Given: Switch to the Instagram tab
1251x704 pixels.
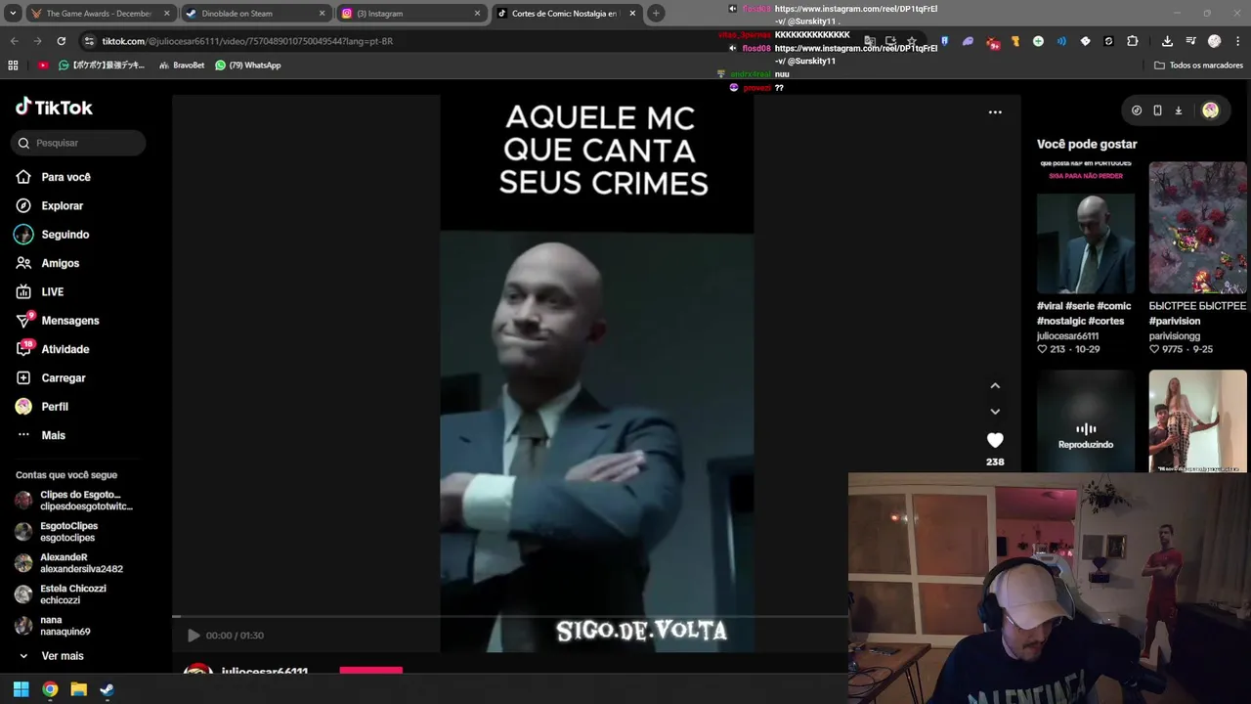Looking at the screenshot, I should [x=410, y=14].
